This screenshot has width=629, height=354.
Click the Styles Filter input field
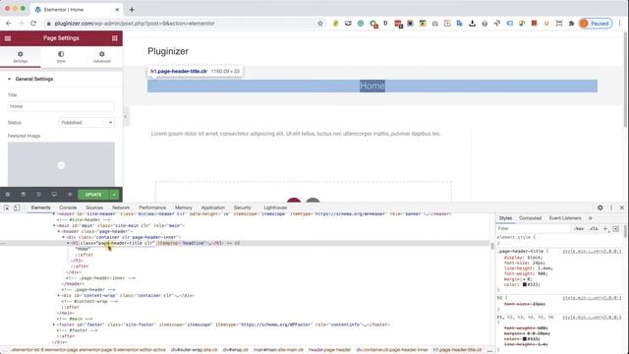[x=533, y=229]
